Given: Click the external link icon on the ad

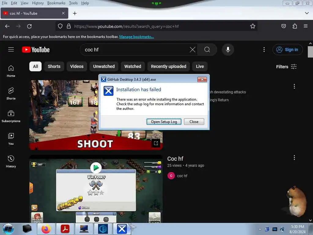Looking at the screenshot, I should tap(156, 143).
